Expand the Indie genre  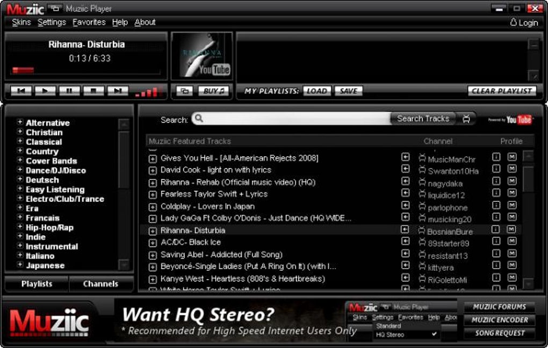click(x=20, y=236)
